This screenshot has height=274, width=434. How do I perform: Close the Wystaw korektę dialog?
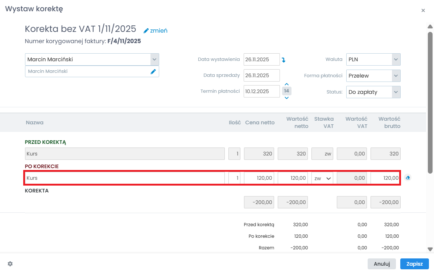tap(423, 11)
